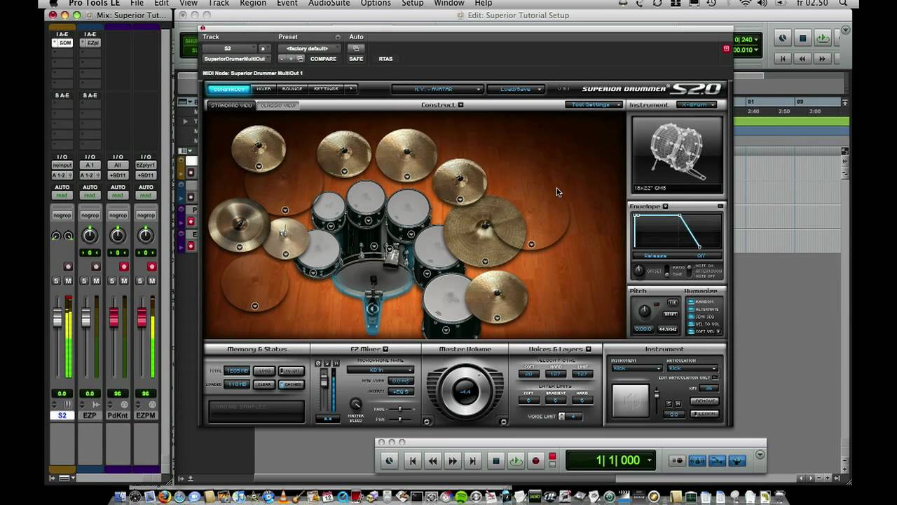The width and height of the screenshot is (897, 505).
Task: Click the wait-for-note icon in transport
Action: (677, 461)
